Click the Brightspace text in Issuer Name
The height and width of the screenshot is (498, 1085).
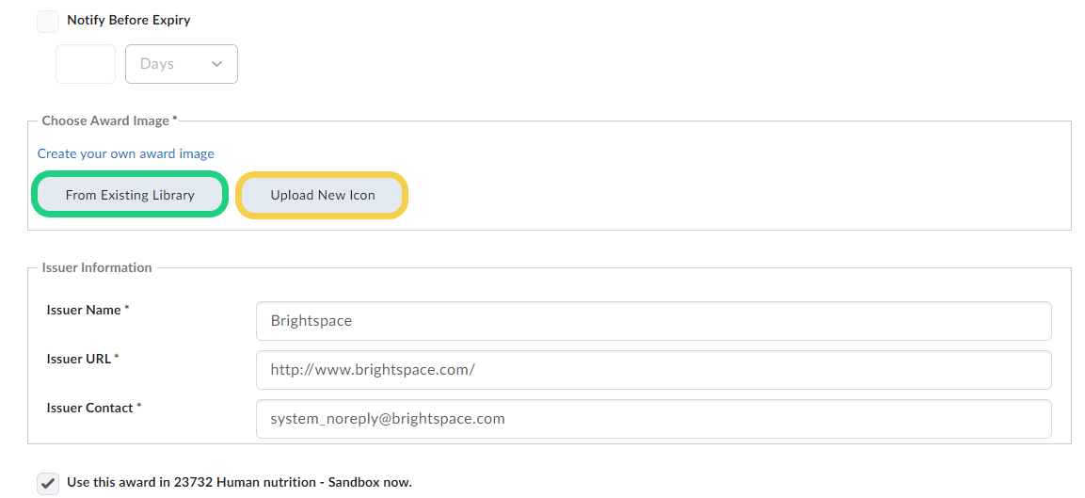(311, 321)
